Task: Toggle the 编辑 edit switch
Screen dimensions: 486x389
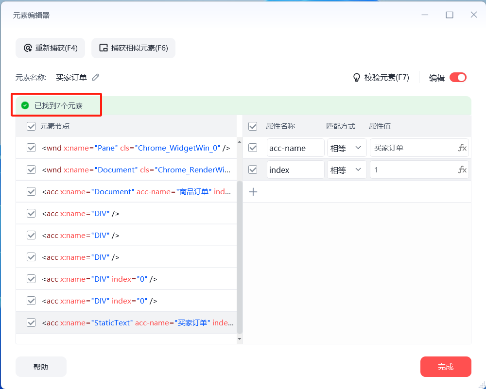Action: (x=458, y=77)
